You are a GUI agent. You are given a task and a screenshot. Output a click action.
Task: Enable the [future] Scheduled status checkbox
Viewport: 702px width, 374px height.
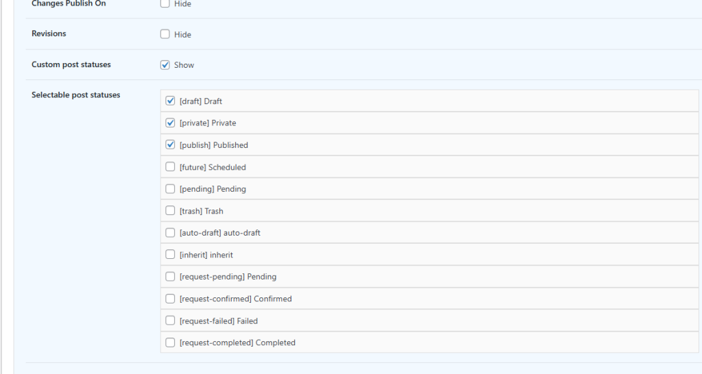[171, 166]
